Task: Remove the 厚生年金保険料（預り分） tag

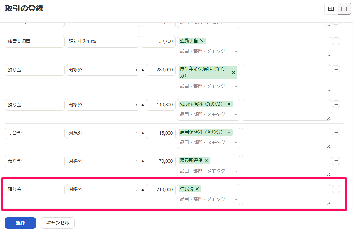Action: (x=234, y=73)
